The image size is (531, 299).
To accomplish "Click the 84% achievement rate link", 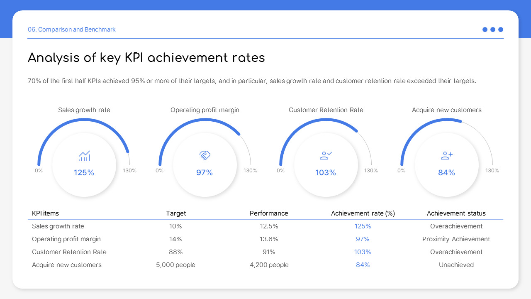I will point(363,265).
